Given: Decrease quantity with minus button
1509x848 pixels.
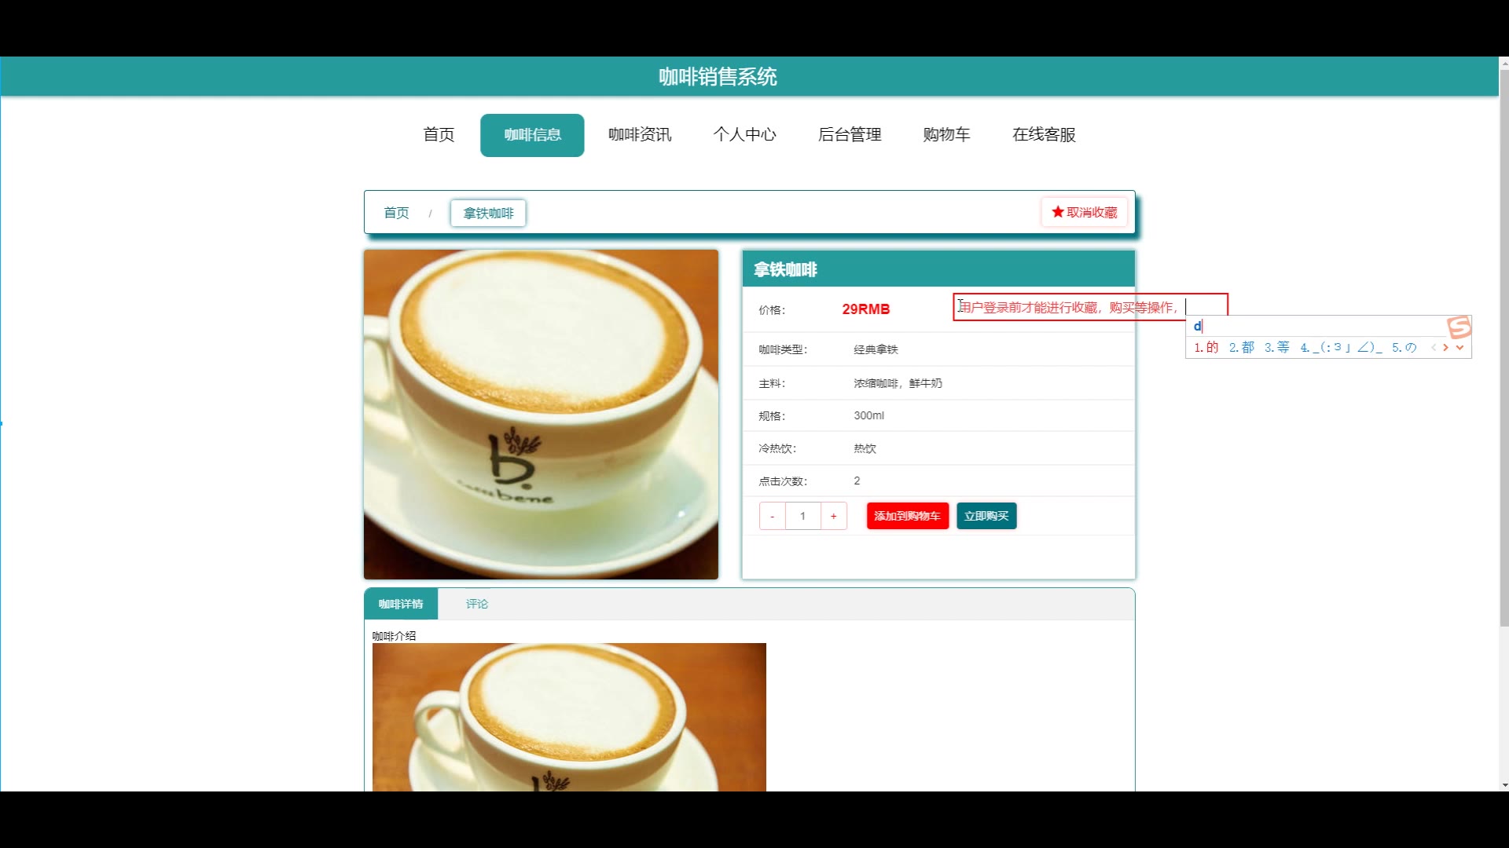Looking at the screenshot, I should click(x=772, y=516).
